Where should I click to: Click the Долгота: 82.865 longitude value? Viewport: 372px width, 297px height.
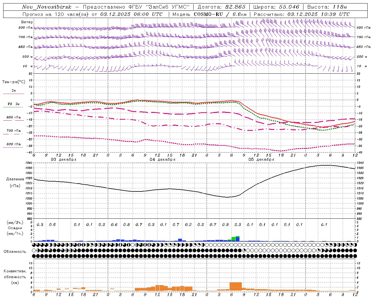click(x=221, y=7)
